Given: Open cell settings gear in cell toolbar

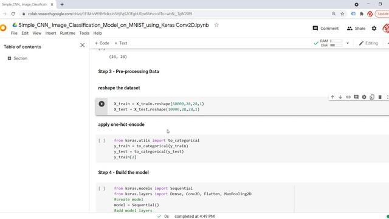Looking at the screenshot, I should 364,97.
